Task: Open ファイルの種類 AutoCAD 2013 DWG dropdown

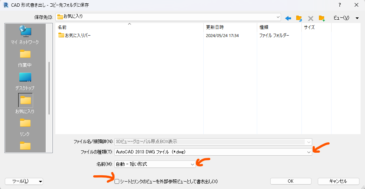Action: point(213,152)
